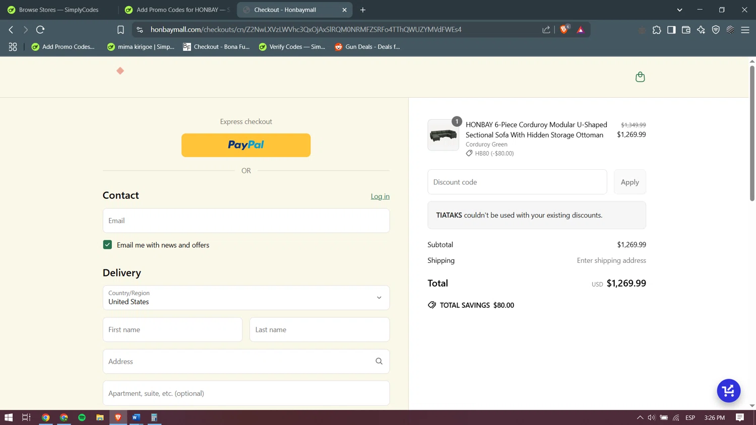Switch ESP keyboard language indicator
Screen dimensions: 756x425
tap(690, 417)
